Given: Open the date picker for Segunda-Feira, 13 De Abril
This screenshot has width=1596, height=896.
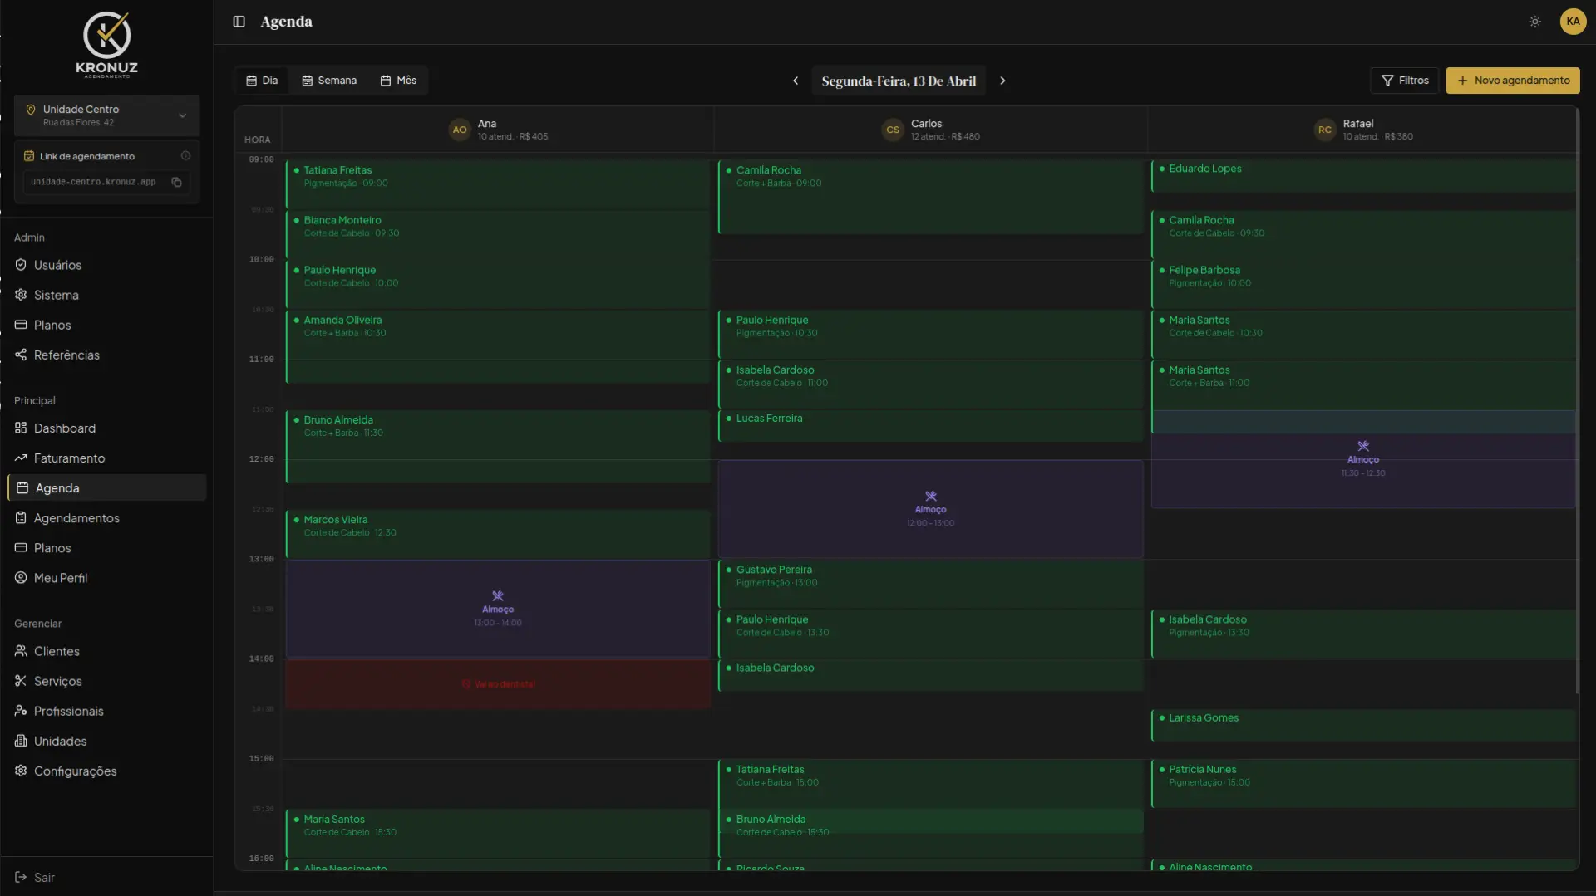Looking at the screenshot, I should (x=898, y=81).
